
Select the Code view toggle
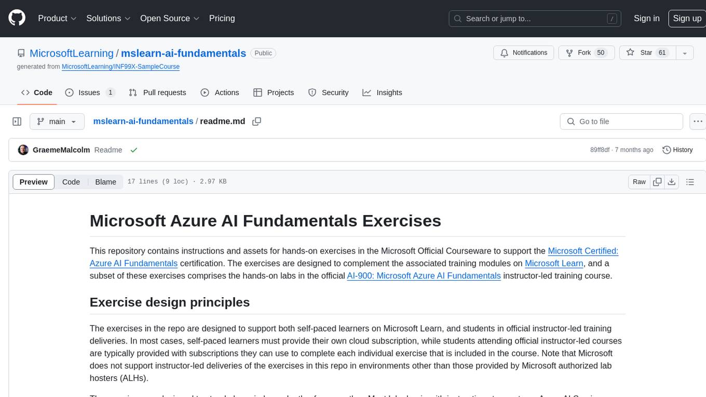point(71,182)
